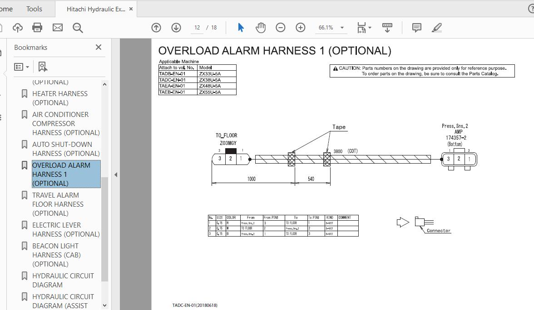Open AUTO SHUT-DOWN HARNESS bookmark

(66, 149)
